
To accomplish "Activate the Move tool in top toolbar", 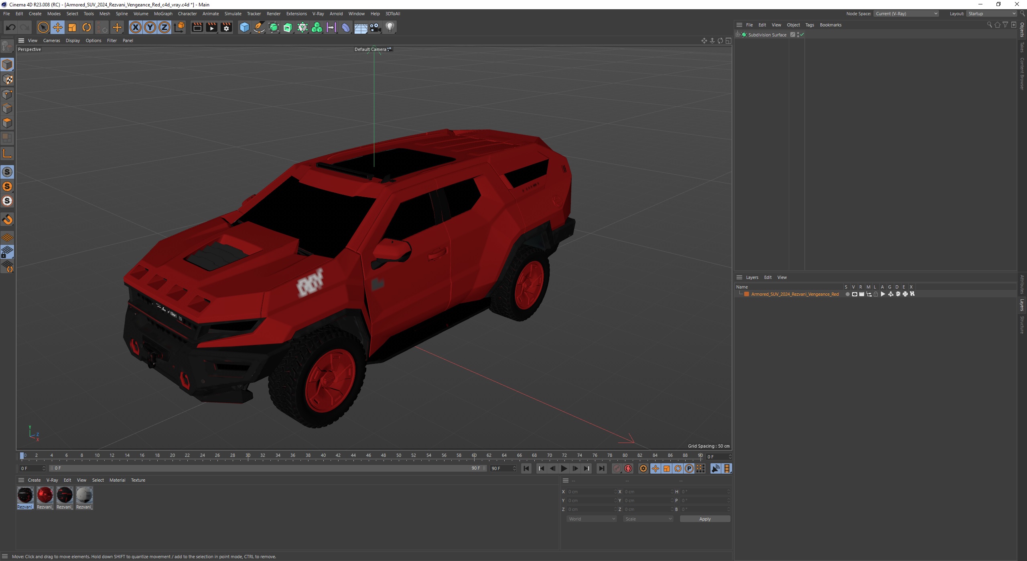I will 57,27.
